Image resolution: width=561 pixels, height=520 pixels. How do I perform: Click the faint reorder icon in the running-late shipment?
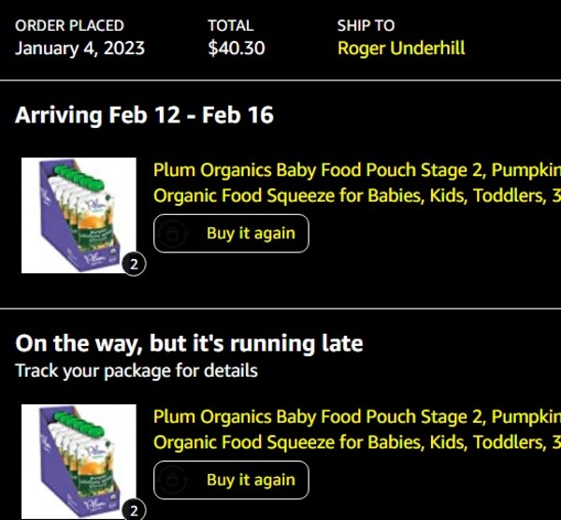(173, 481)
